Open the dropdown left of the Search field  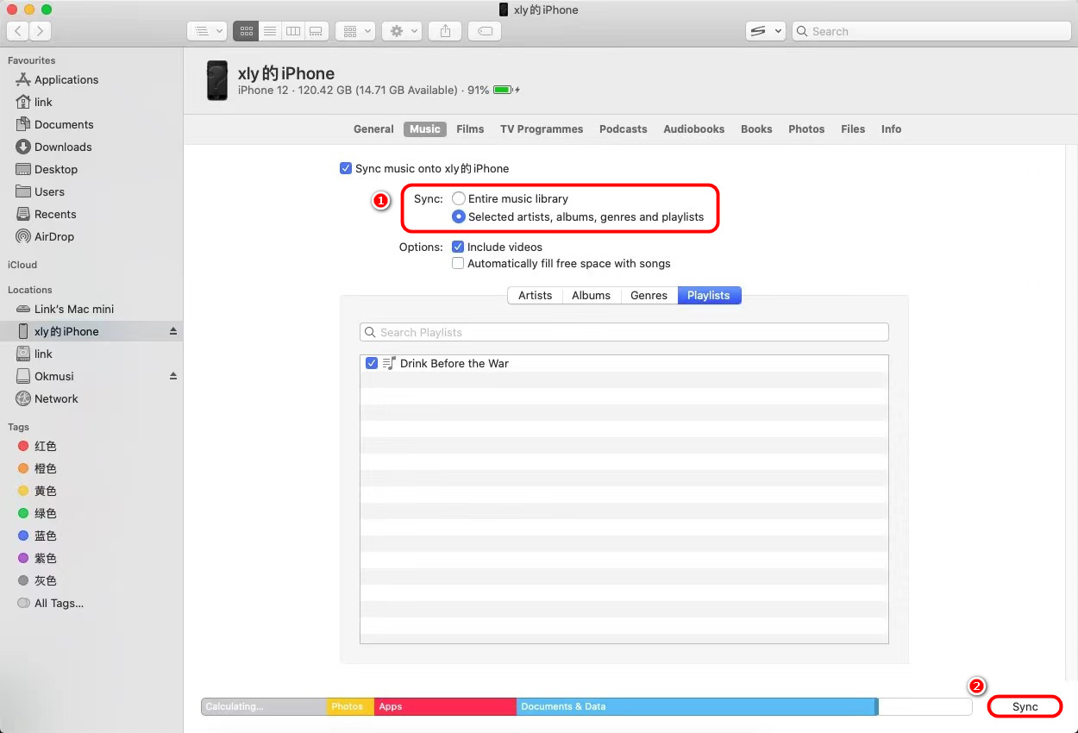(x=765, y=31)
